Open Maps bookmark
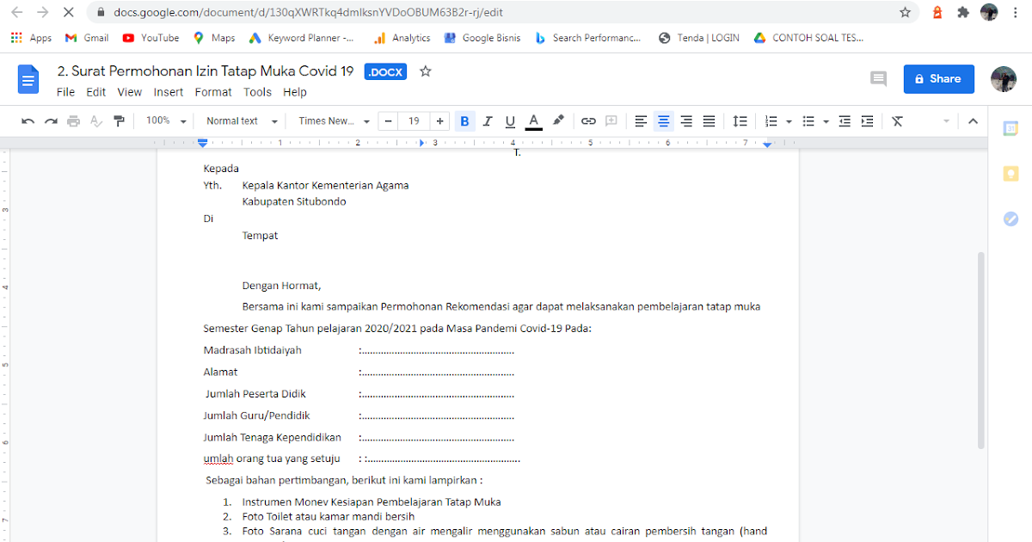 pyautogui.click(x=214, y=38)
